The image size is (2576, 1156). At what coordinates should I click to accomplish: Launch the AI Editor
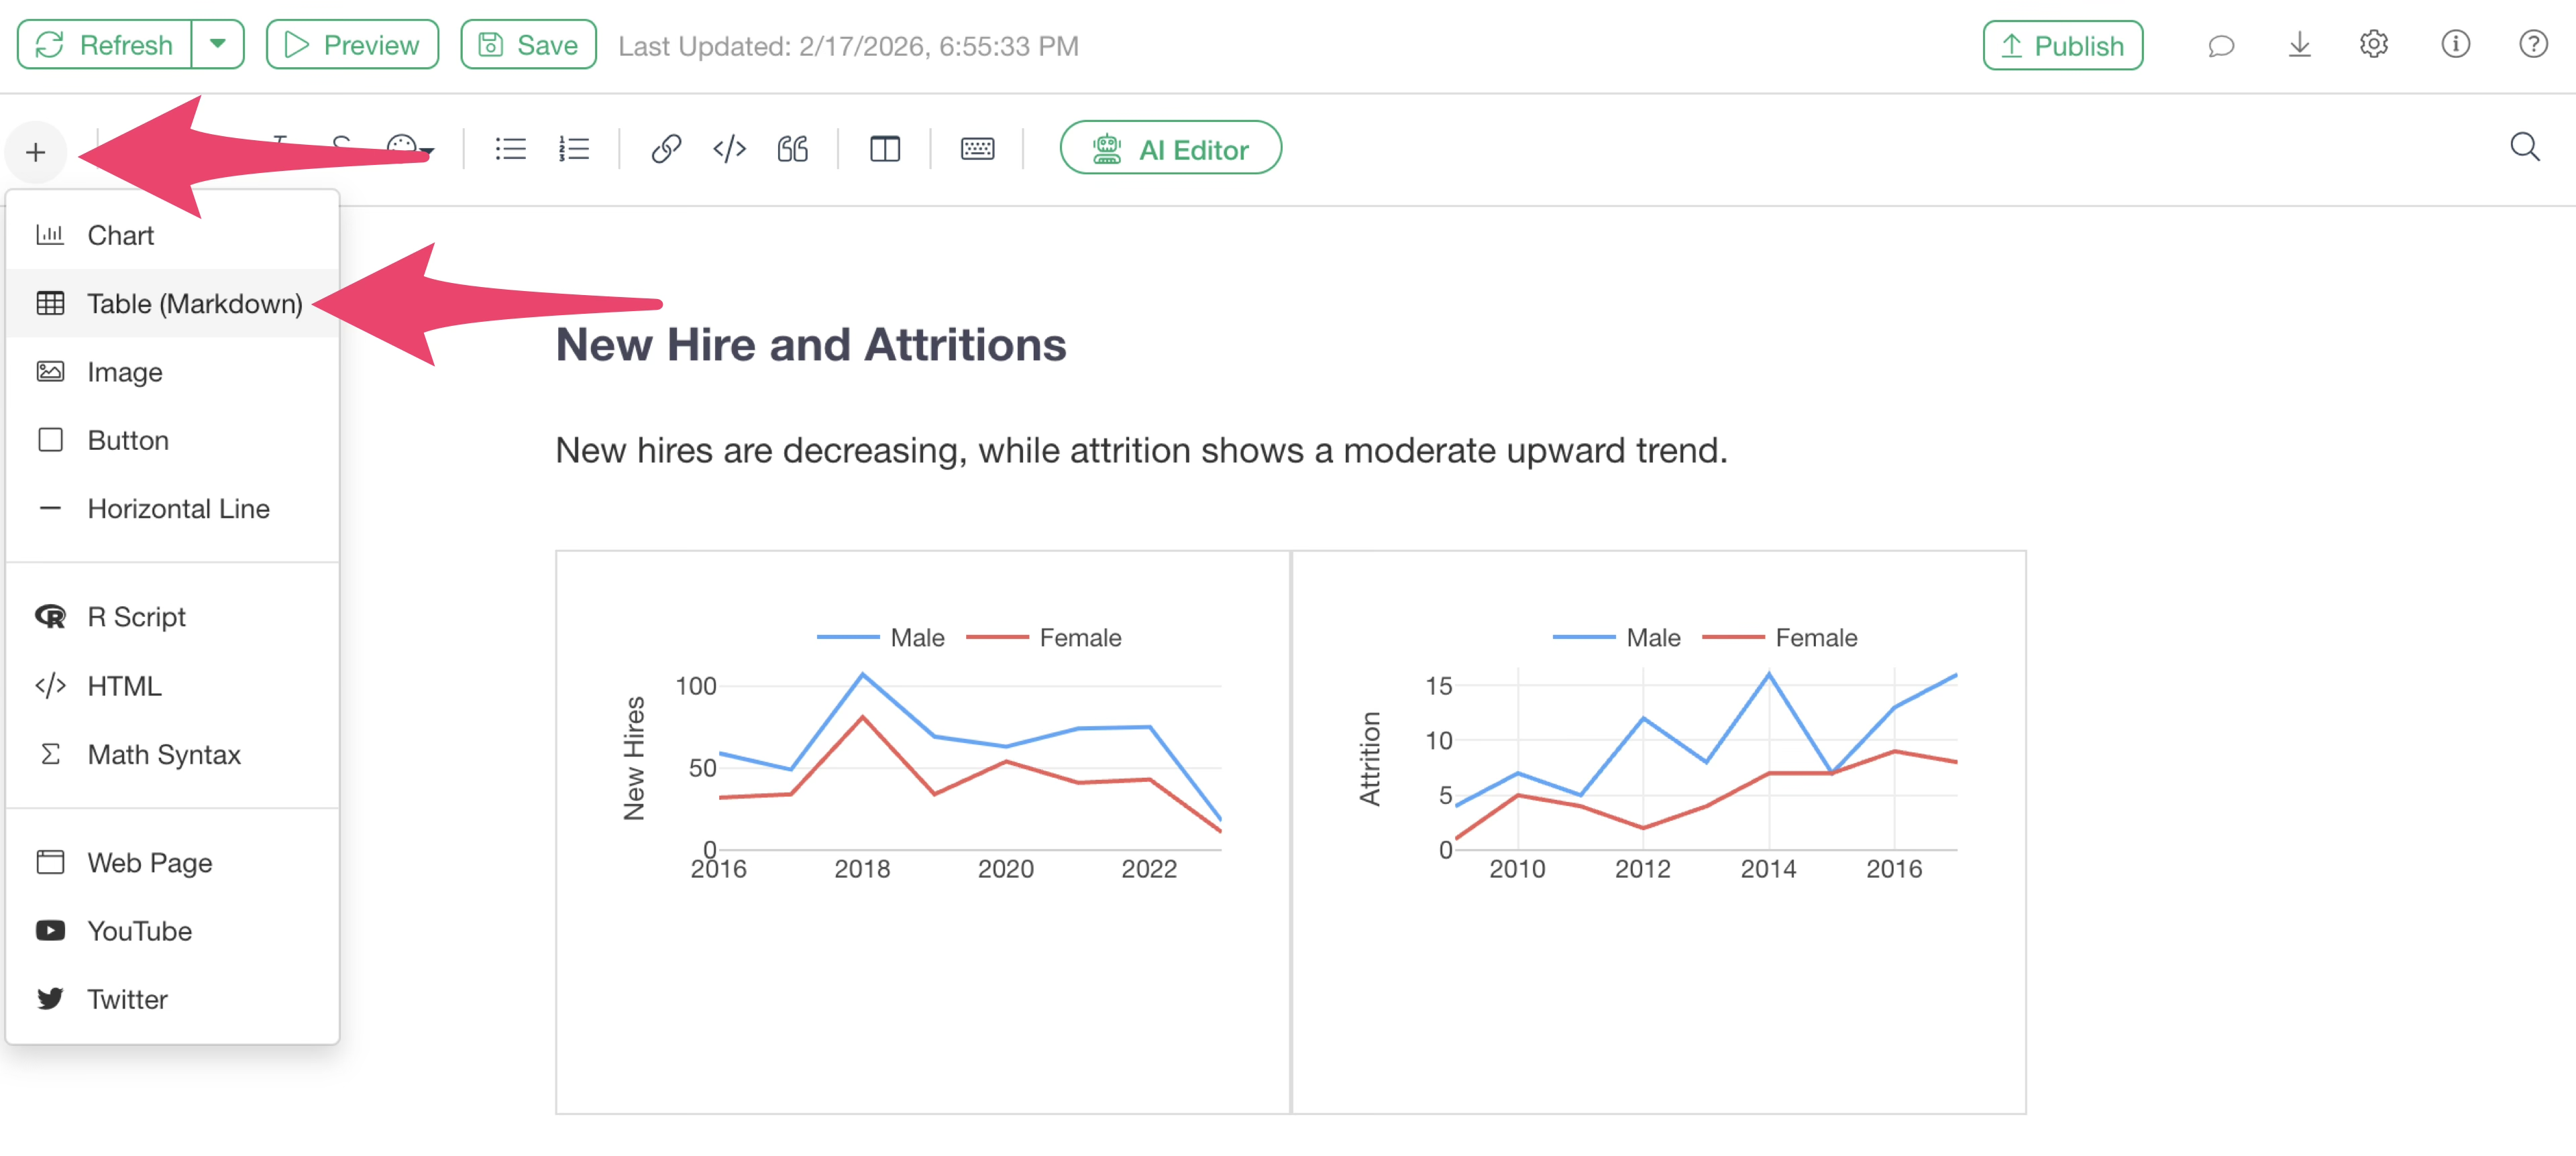1170,149
